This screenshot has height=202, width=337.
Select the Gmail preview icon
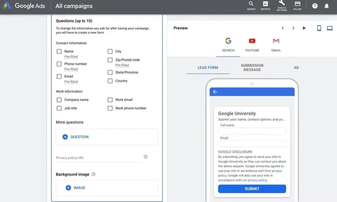pos(276,41)
